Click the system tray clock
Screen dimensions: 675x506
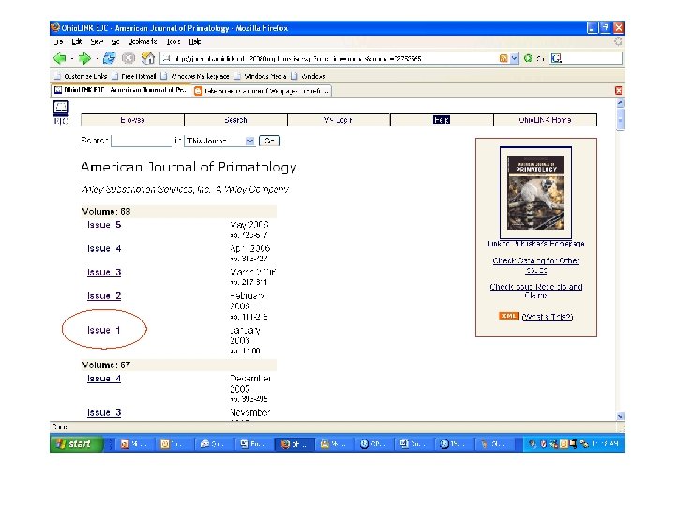(606, 443)
